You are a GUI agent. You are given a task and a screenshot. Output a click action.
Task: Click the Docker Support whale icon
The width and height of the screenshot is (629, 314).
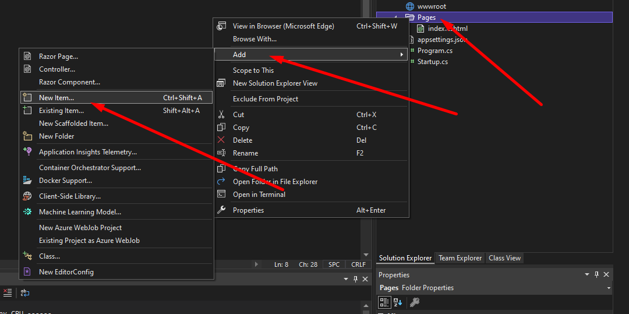tap(27, 181)
